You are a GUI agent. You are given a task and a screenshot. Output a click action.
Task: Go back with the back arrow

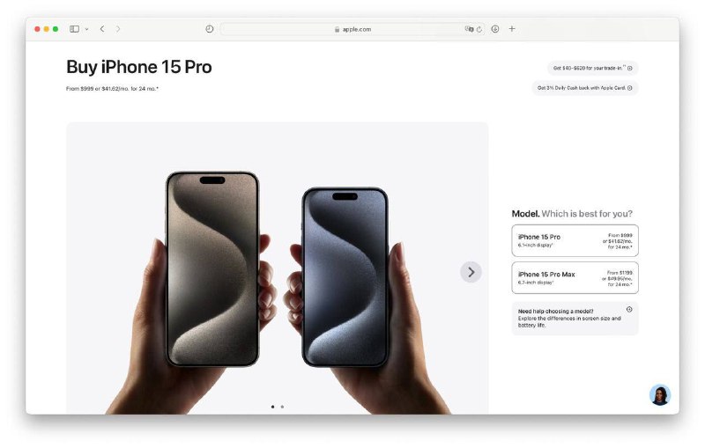click(x=102, y=29)
